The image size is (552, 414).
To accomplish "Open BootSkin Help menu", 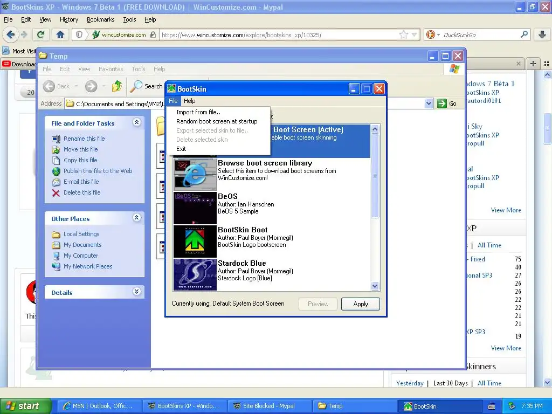I will click(189, 101).
